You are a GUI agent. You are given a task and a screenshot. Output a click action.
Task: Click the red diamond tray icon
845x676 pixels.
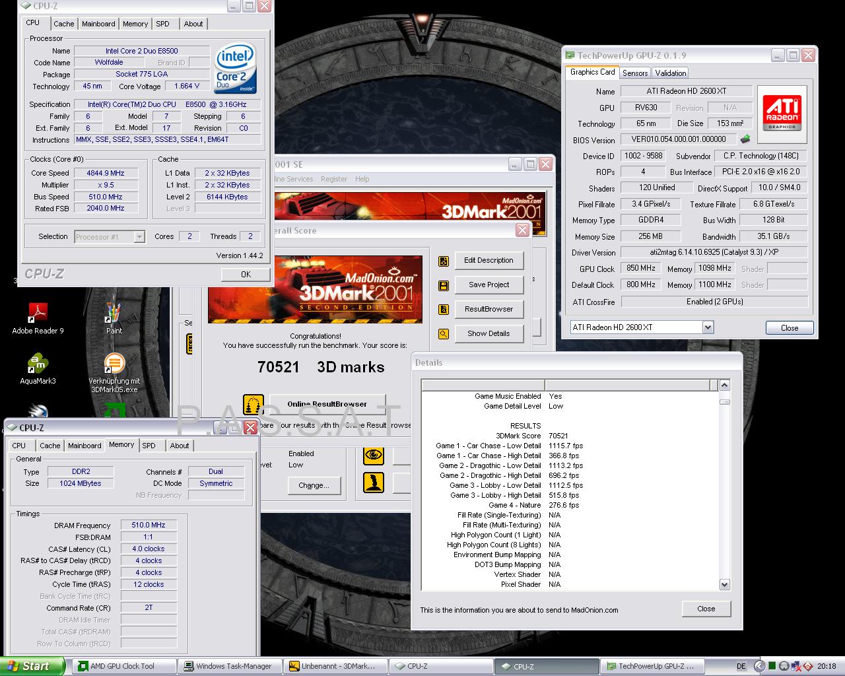coord(808,666)
